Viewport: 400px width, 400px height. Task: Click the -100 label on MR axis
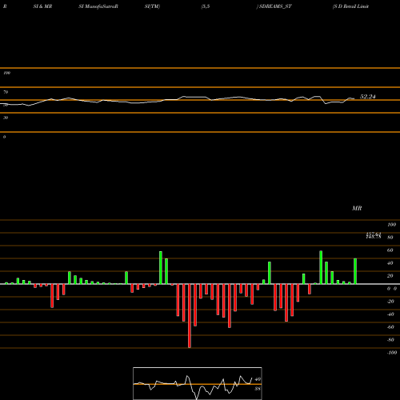point(391,353)
